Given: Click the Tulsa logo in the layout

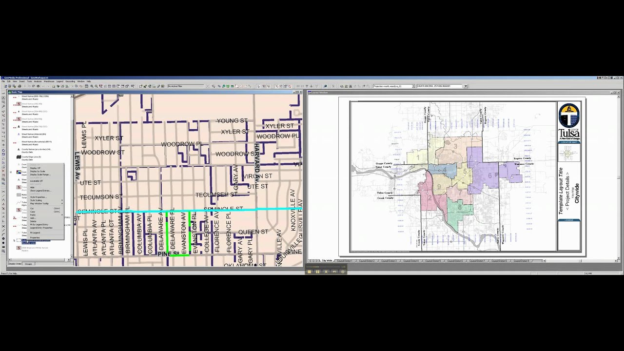Looking at the screenshot, I should point(569,121).
